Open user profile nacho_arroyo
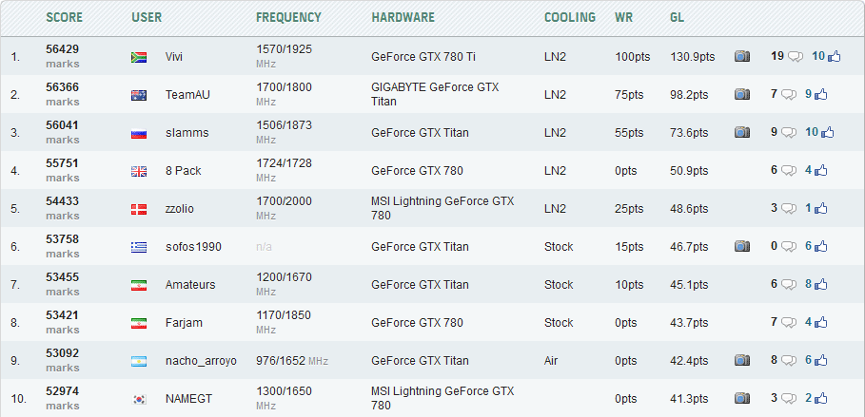 coord(201,360)
